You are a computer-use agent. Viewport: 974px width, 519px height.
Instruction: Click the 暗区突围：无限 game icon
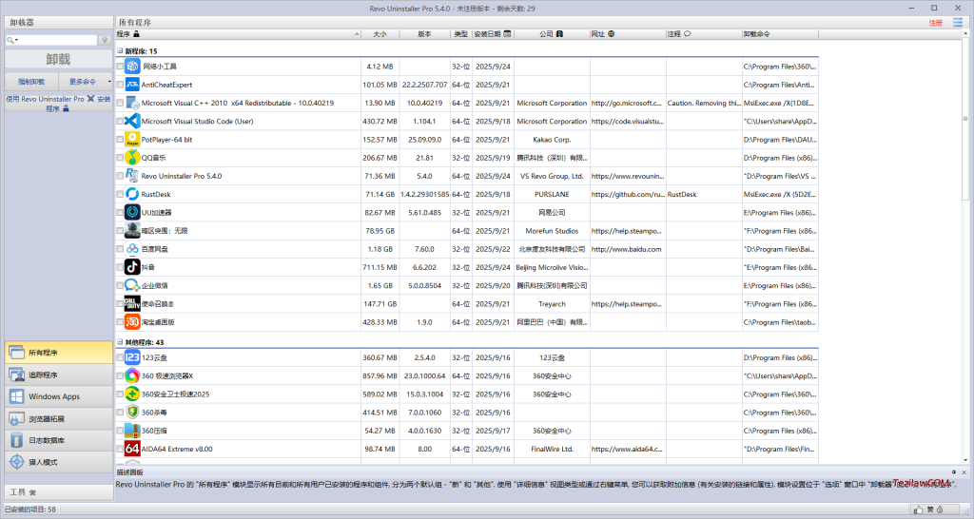pos(132,230)
